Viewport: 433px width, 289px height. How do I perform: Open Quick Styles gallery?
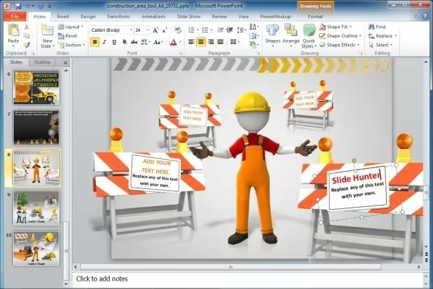point(309,34)
